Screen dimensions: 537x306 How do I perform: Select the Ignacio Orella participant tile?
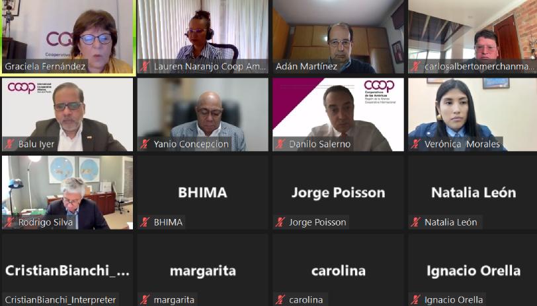(x=473, y=270)
